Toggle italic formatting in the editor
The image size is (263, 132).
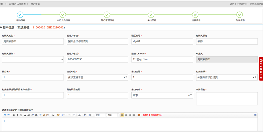click(x=17, y=115)
